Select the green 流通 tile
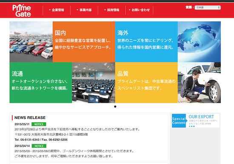The height and width of the screenshot is (164, 234). click(41, 82)
